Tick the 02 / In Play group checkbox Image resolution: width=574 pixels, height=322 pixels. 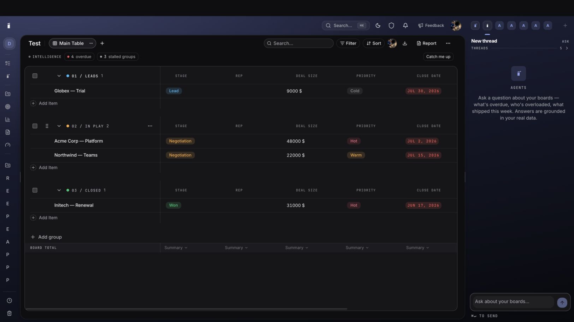click(x=35, y=126)
